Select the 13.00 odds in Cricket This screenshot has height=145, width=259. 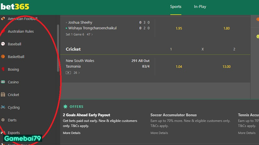(226, 67)
